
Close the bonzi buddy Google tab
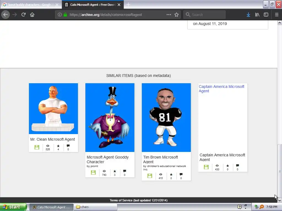coord(57,5)
